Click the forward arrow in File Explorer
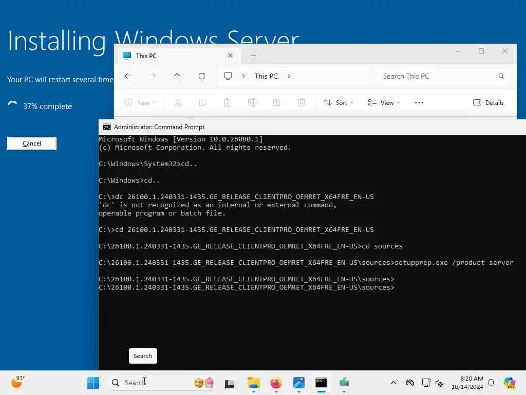 (x=152, y=76)
